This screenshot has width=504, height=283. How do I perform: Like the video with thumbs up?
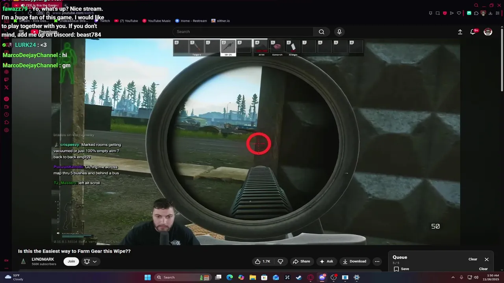[x=263, y=261]
